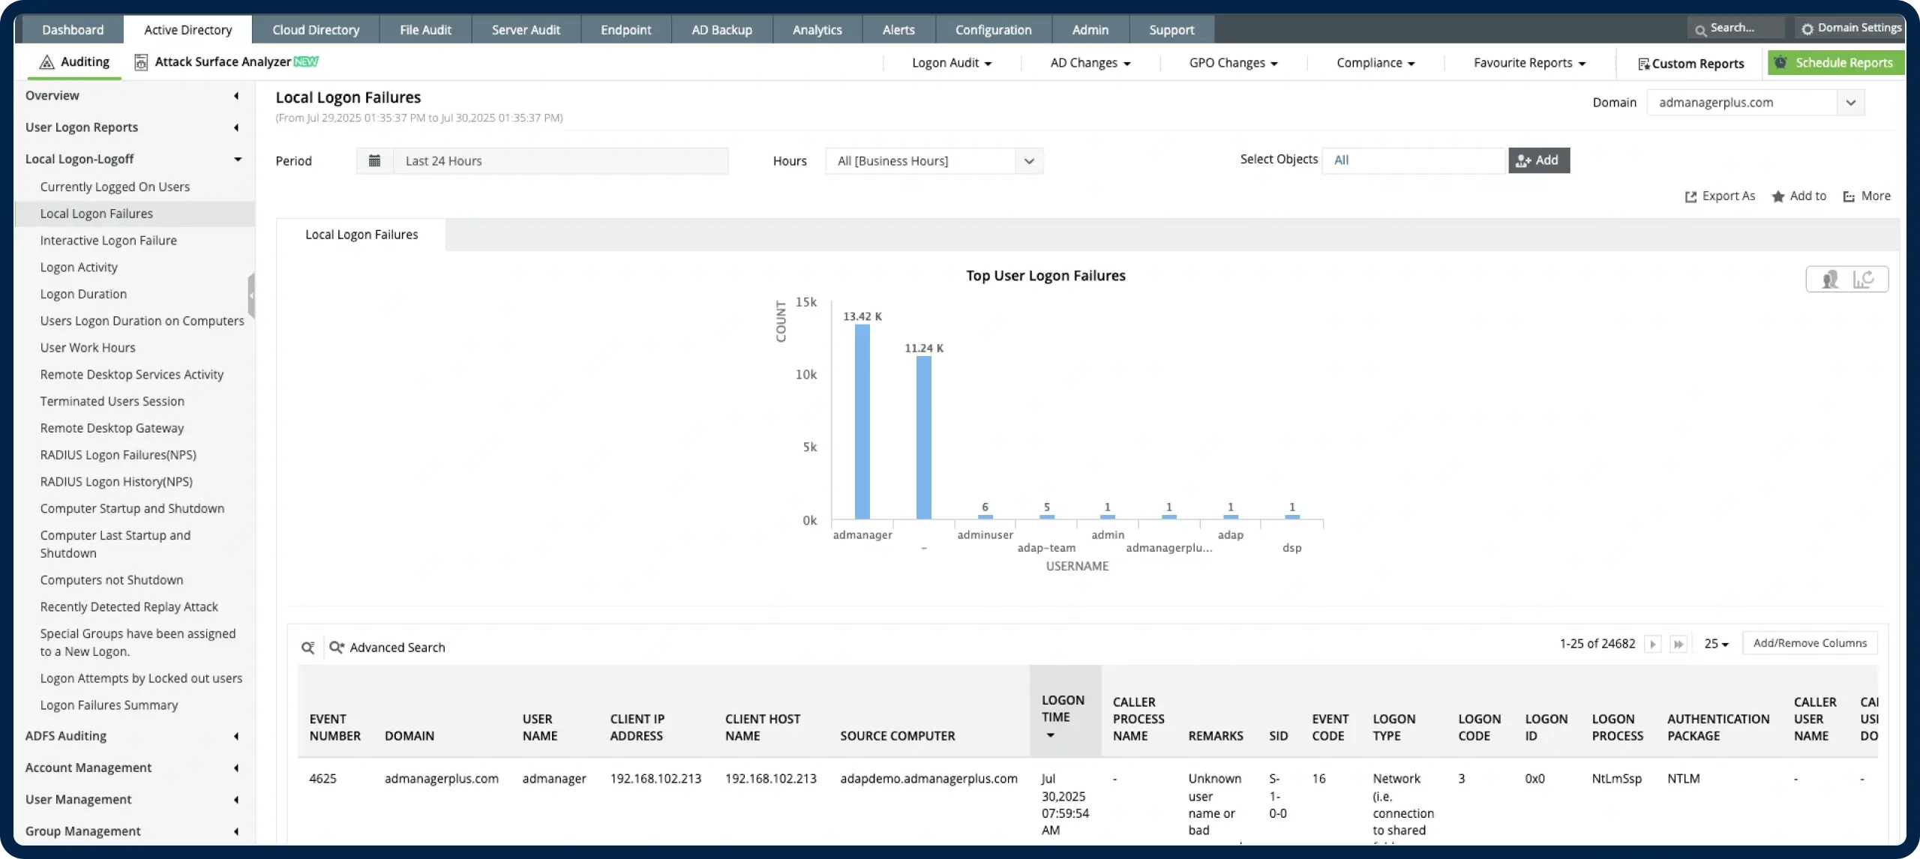Click the calendar icon beside Period
Viewport: 1920px width, 859px height.
pos(374,160)
